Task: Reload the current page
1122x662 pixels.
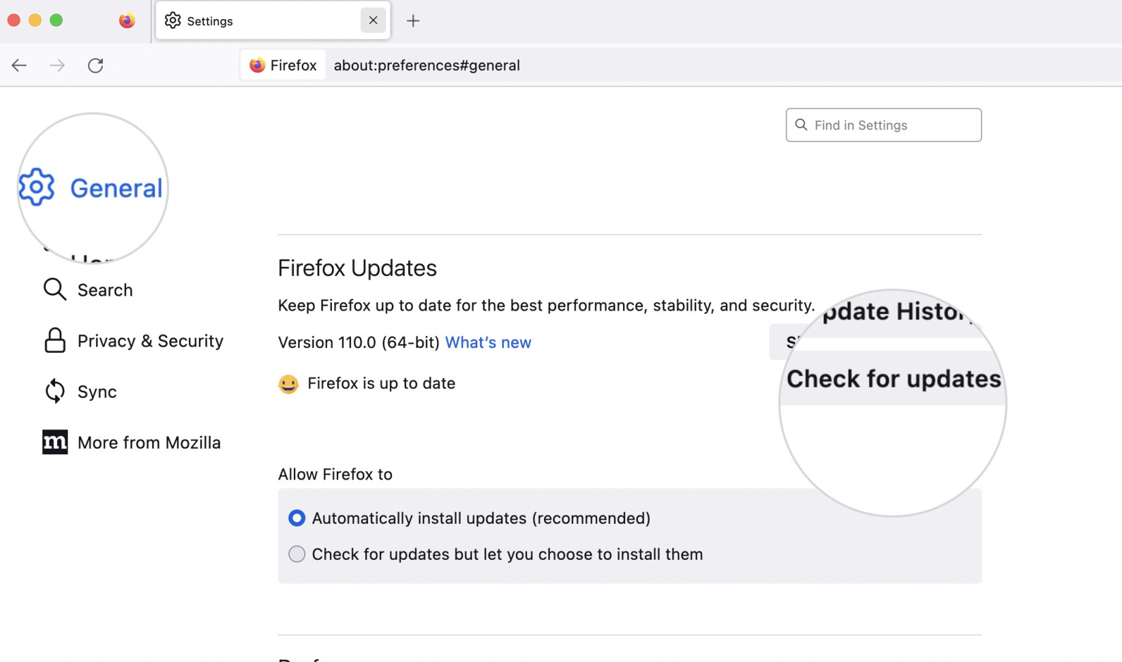Action: (95, 65)
